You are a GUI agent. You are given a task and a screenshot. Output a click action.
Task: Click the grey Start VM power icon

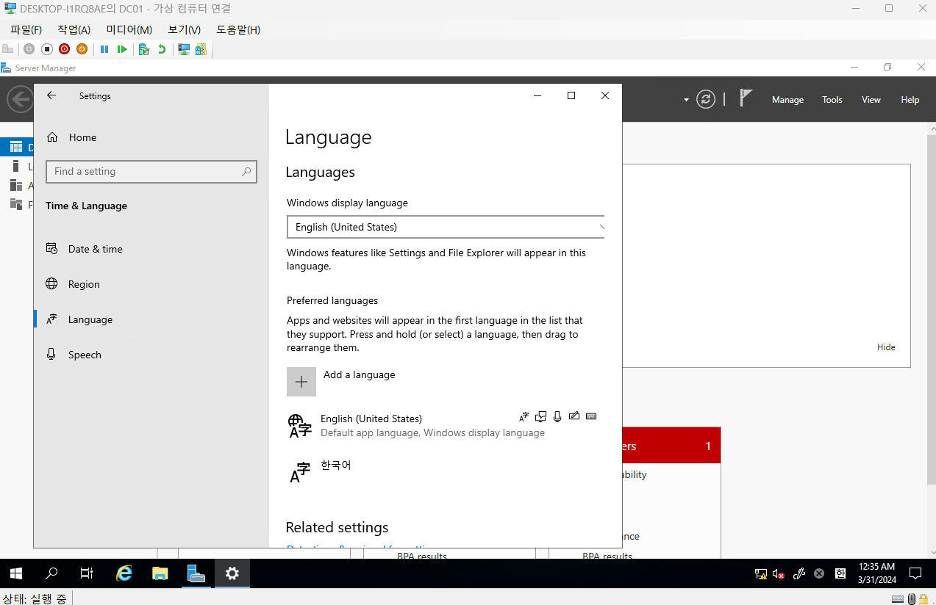pos(29,49)
